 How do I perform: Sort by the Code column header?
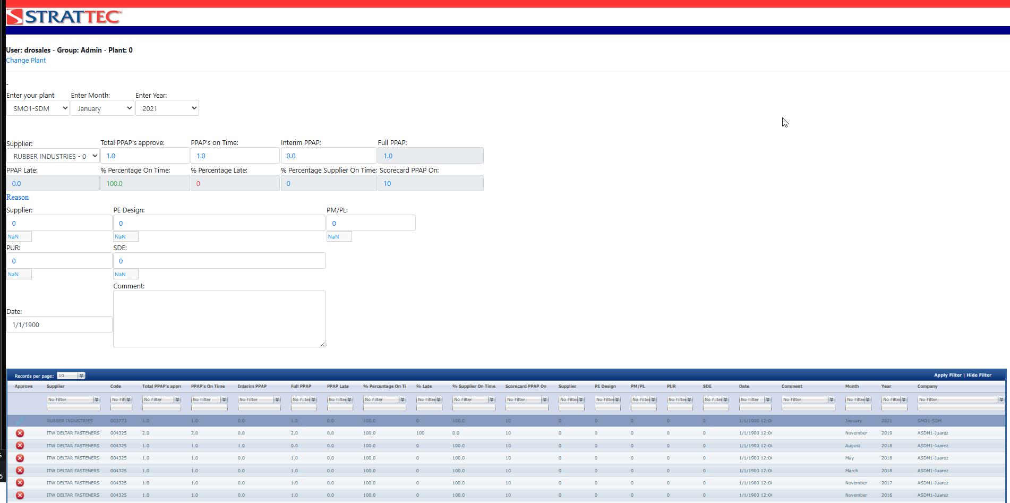[116, 386]
